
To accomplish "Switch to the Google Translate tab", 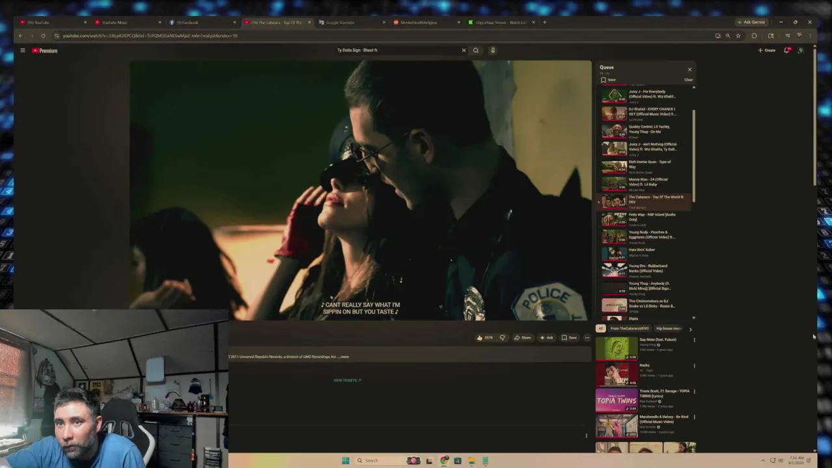I will click(x=352, y=22).
